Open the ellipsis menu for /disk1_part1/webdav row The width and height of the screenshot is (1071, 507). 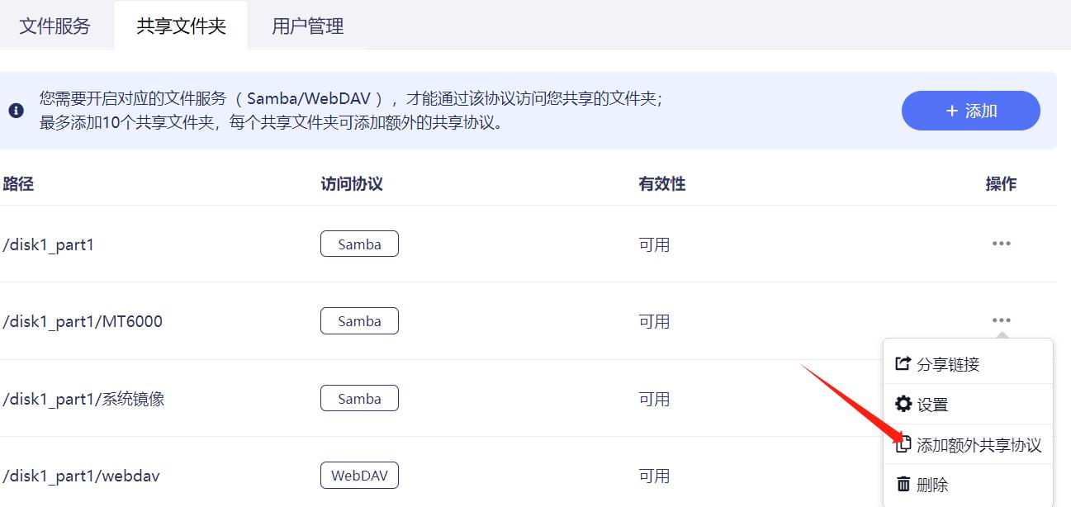coord(1001,475)
